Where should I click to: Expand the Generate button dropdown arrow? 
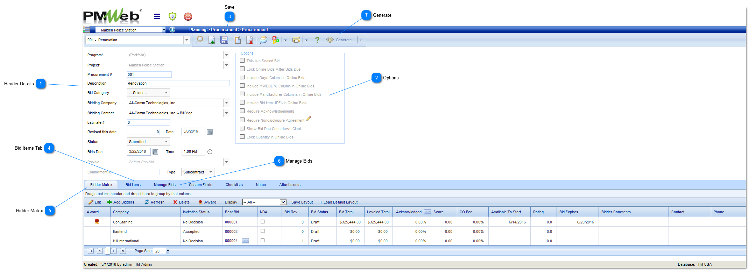pos(361,40)
